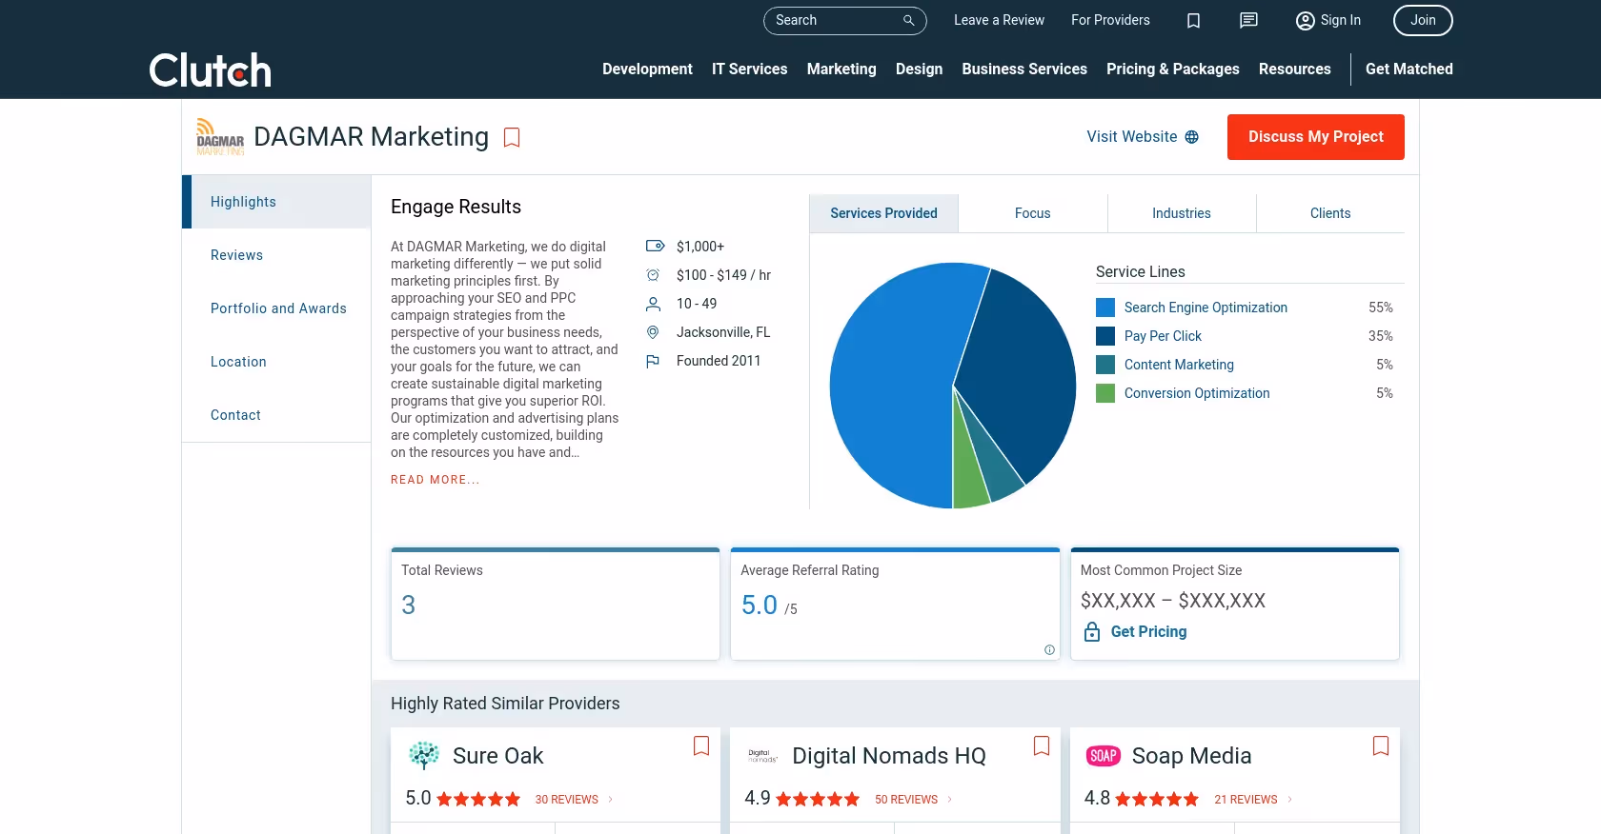Click Leave a Review link
This screenshot has width=1601, height=834.
coord(999,20)
